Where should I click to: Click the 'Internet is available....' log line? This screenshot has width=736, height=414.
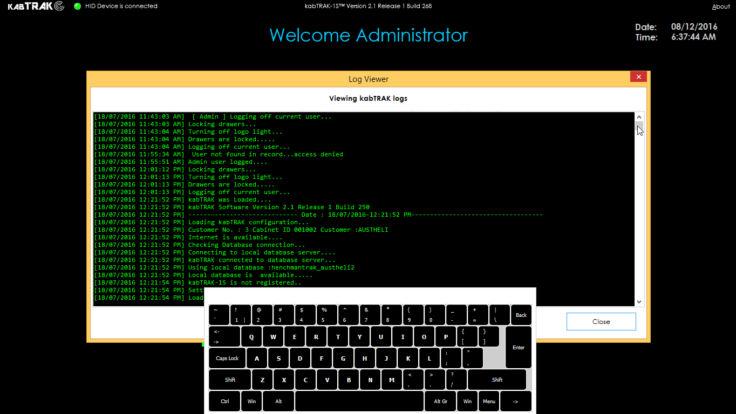(x=188, y=237)
